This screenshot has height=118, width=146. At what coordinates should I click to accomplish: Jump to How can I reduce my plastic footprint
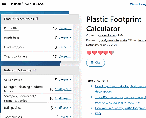click(x=120, y=108)
